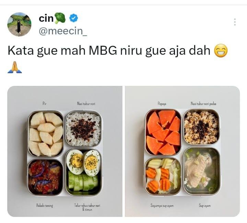Click the Nasi tabur nori pedas compartment
Viewport: 247px width, 223px height.
201,127
